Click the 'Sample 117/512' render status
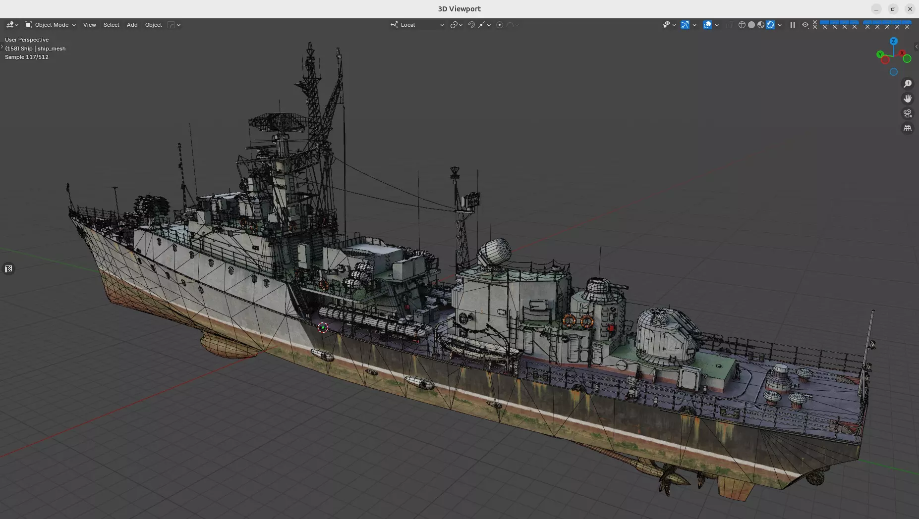This screenshot has width=919, height=519. click(27, 57)
